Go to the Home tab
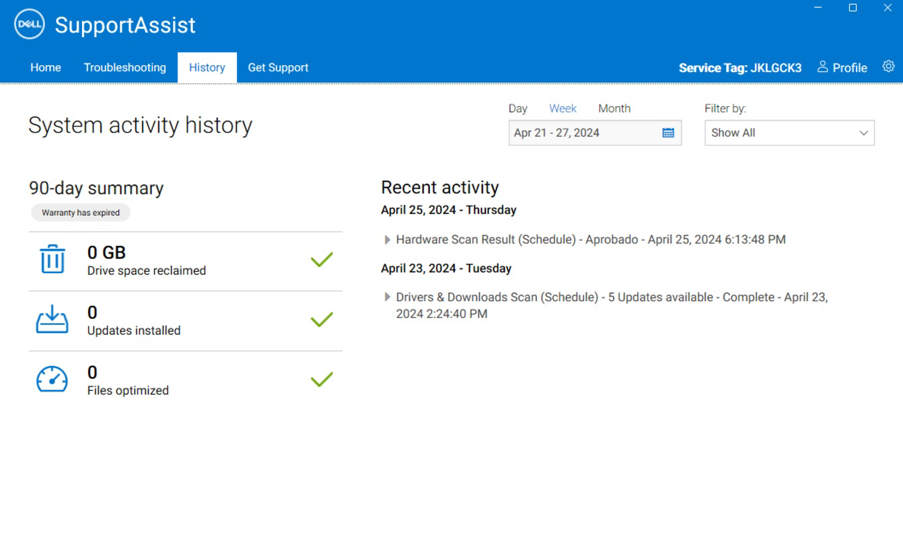This screenshot has height=538, width=903. 46,67
